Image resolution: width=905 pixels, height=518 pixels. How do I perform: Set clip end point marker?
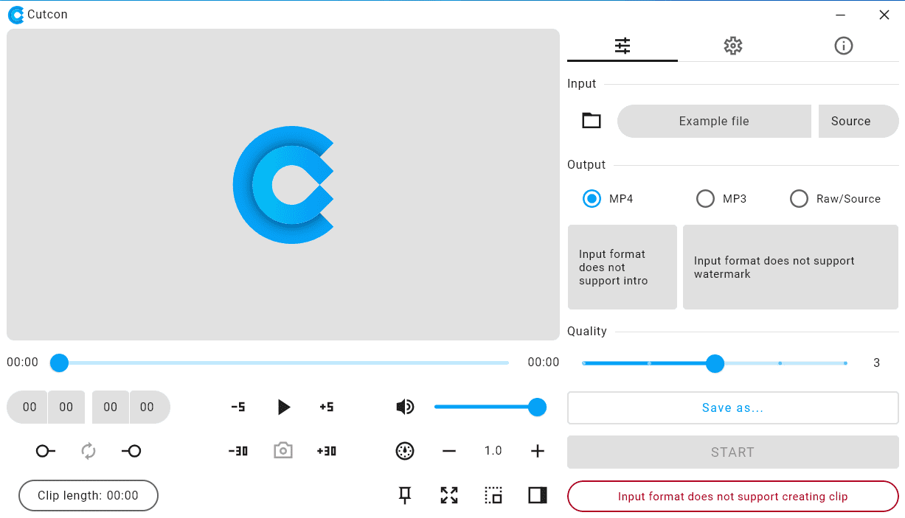tap(131, 451)
